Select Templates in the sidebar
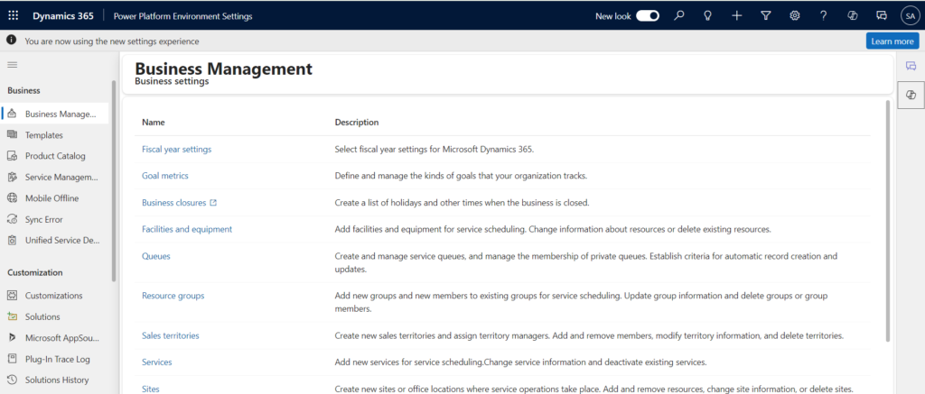 (43, 135)
